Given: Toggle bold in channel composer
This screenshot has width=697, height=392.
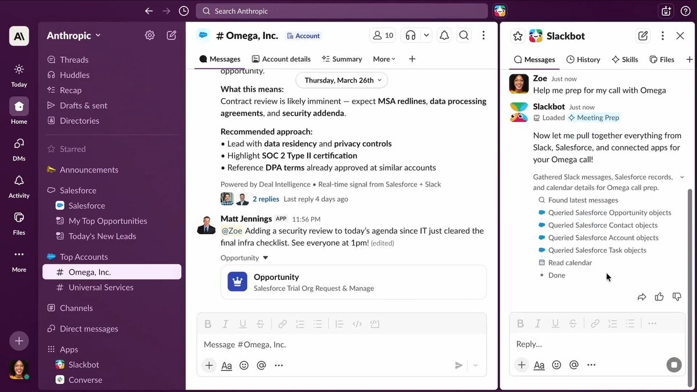Looking at the screenshot, I should pos(208,324).
